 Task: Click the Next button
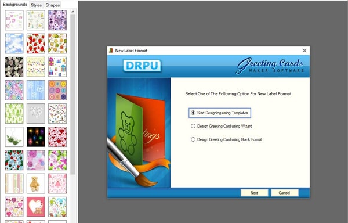tap(254, 193)
